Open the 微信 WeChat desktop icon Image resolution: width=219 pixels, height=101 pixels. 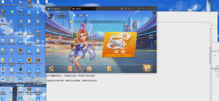12,12
